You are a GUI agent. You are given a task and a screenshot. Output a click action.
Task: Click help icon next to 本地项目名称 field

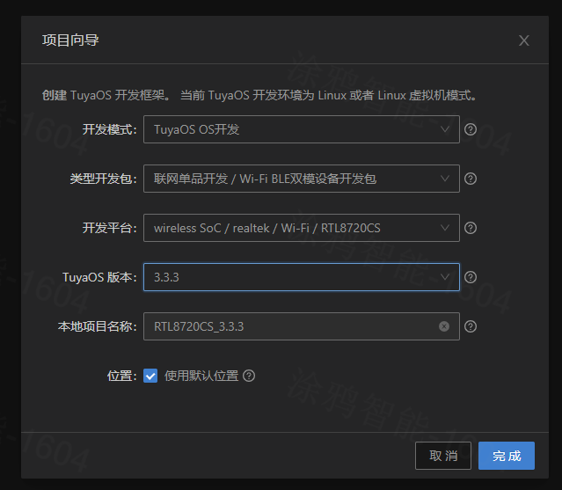(471, 326)
